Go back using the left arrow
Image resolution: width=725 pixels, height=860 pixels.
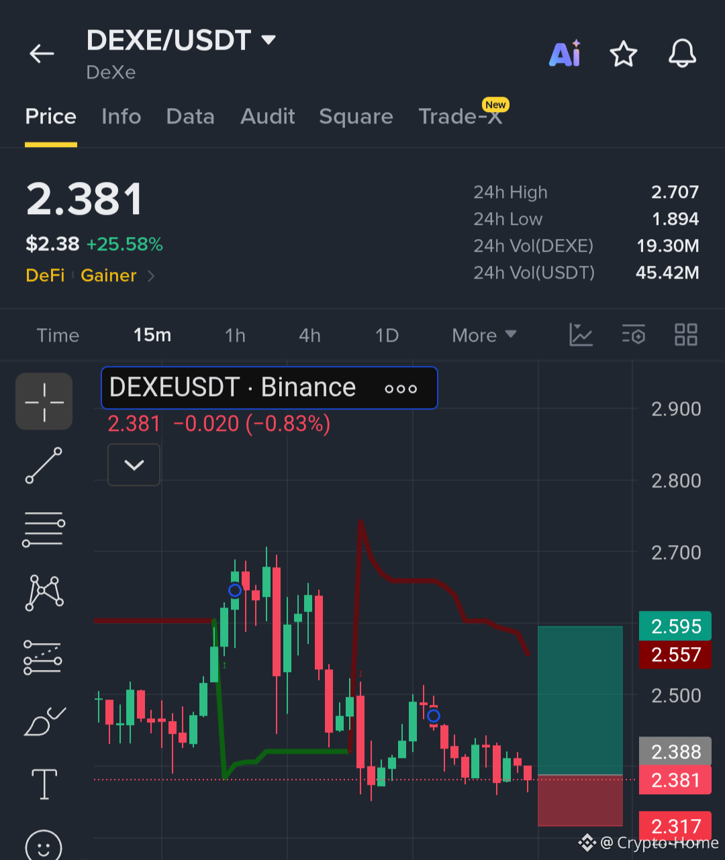pos(42,54)
